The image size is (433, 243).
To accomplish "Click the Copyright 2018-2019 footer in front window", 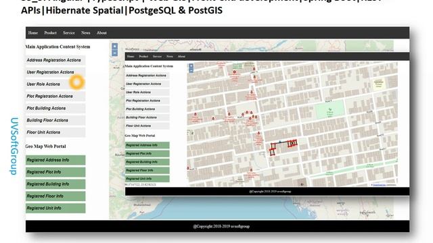I will coord(270,192).
